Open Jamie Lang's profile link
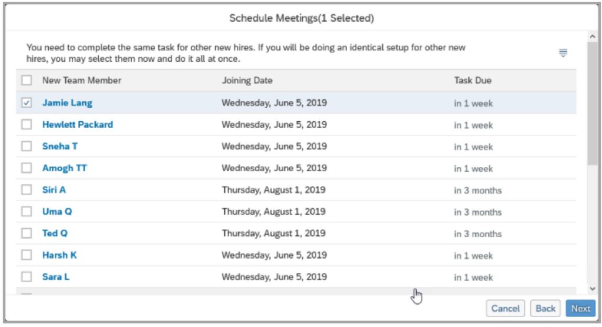The width and height of the screenshot is (602, 327). [67, 102]
